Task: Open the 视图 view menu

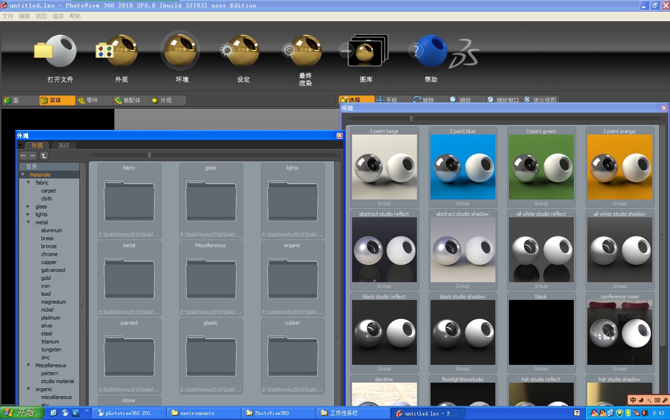Action: click(x=42, y=16)
